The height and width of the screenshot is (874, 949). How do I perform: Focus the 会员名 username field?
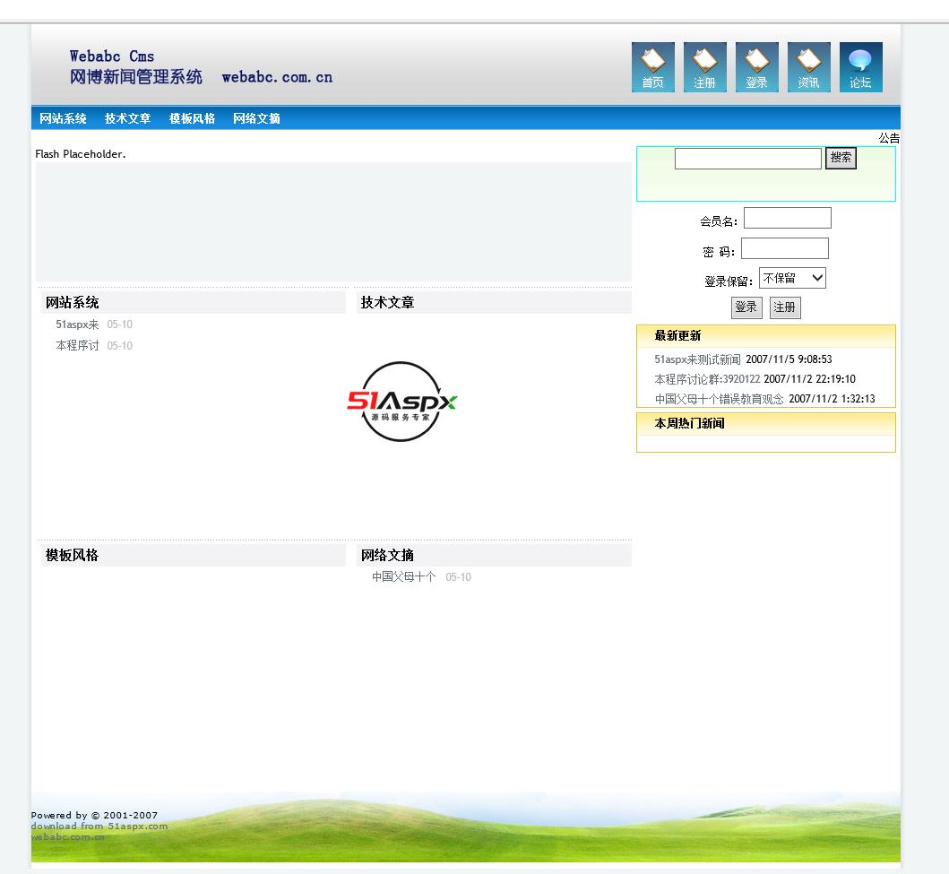pos(788,218)
